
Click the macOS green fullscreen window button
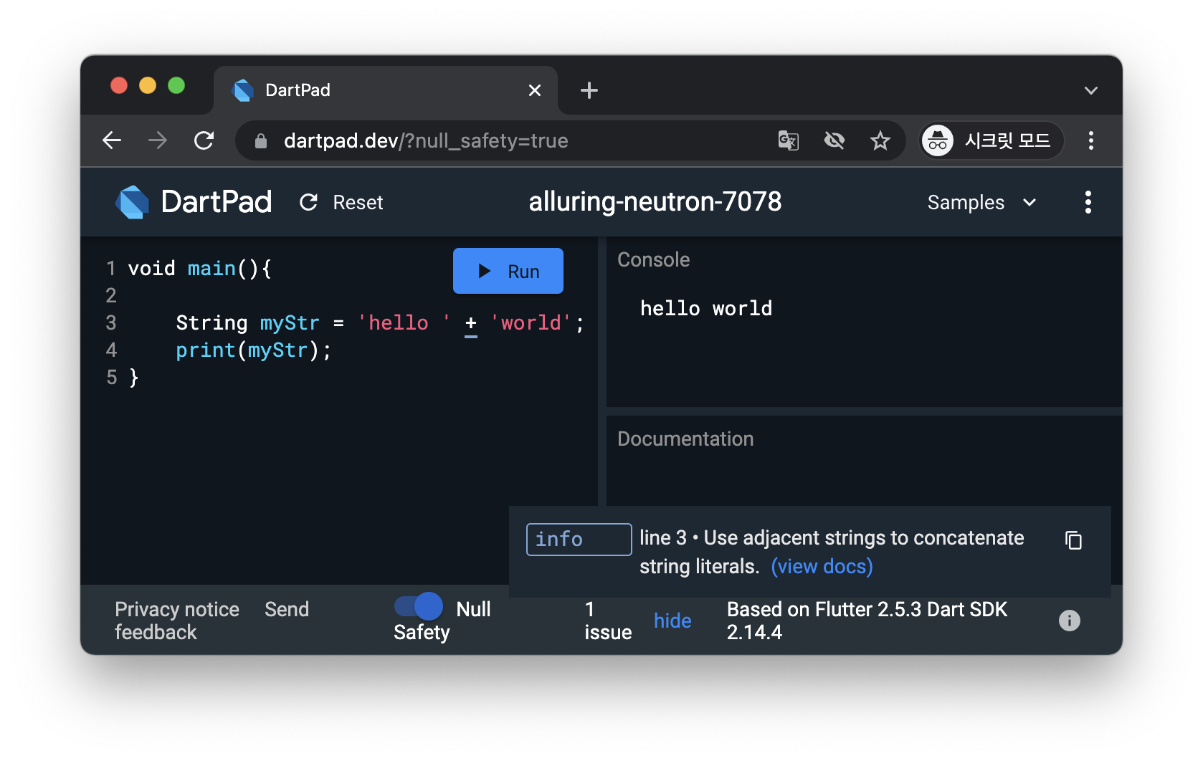point(176,85)
